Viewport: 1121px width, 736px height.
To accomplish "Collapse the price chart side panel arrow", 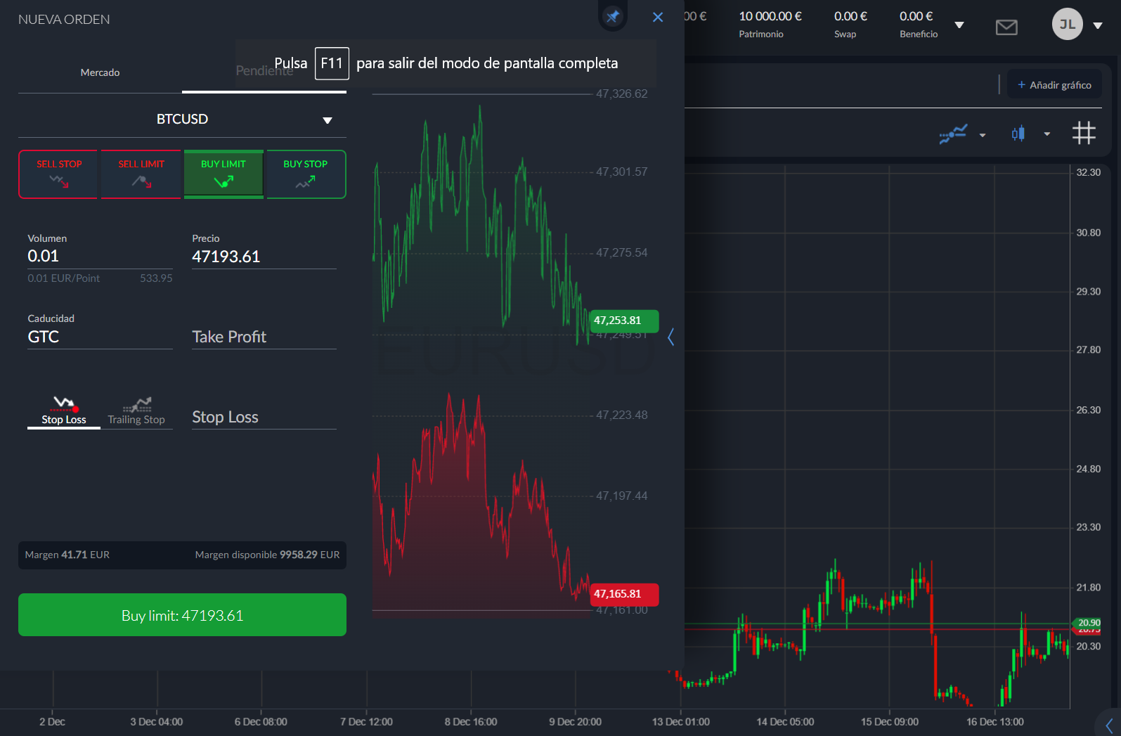I will coord(670,337).
